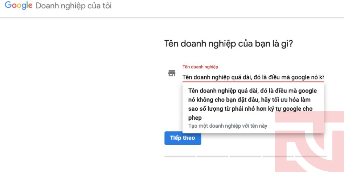Click the Google logo in header
The height and width of the screenshot is (172, 344).
(x=19, y=6)
